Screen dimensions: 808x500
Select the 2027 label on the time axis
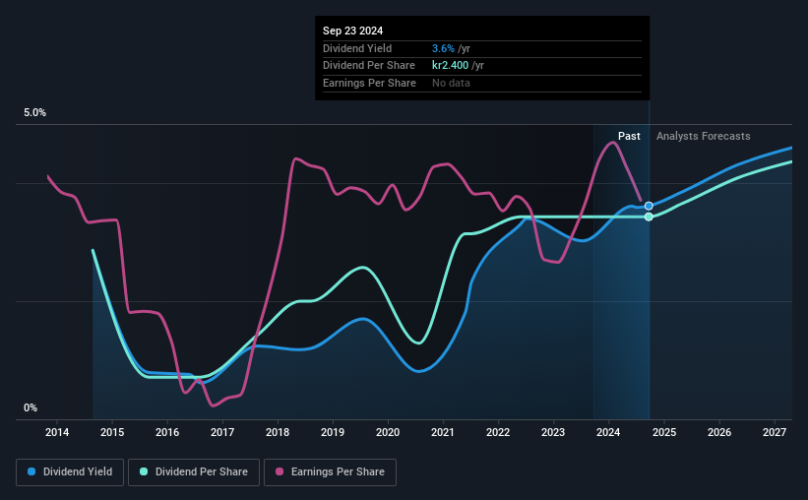pos(774,432)
